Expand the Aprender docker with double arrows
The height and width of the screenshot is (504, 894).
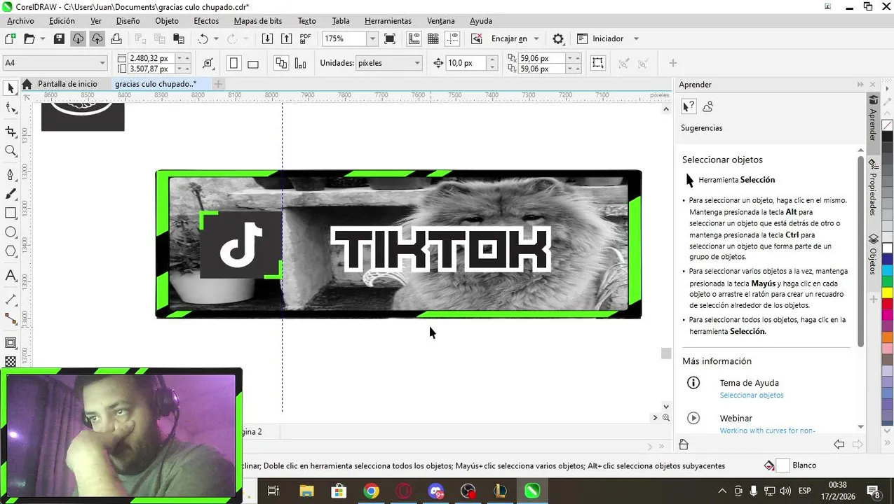point(860,85)
